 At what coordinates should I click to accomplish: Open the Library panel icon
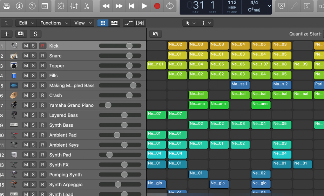[6, 6]
